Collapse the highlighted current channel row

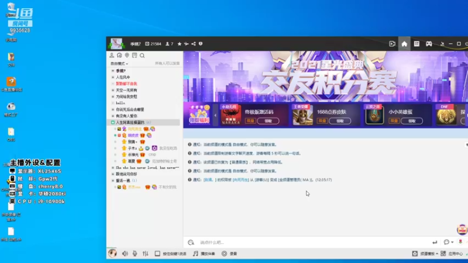click(x=113, y=123)
